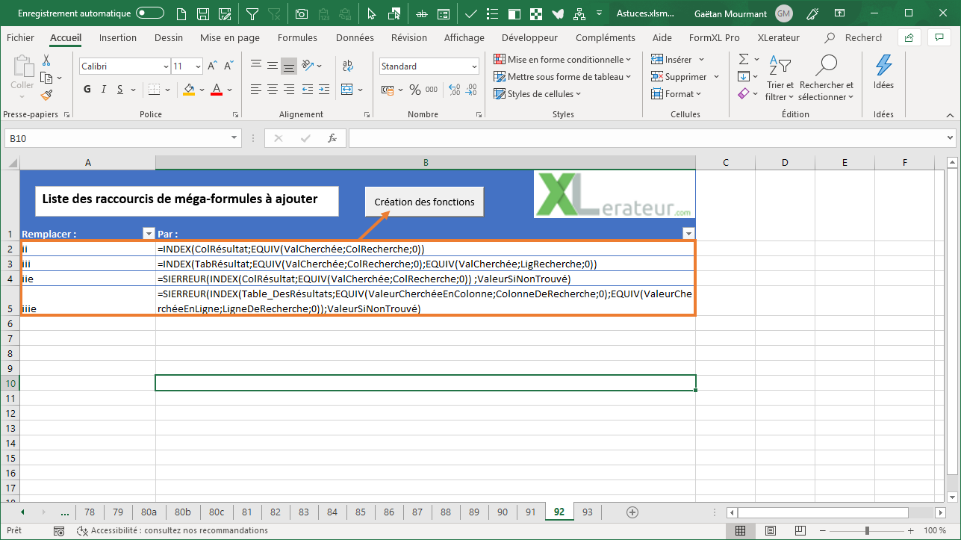The height and width of the screenshot is (540, 961).
Task: Toggle bold formatting with the G button
Action: click(x=87, y=90)
